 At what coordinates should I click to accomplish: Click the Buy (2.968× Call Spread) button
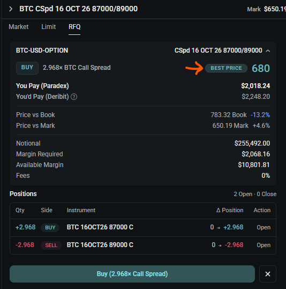click(132, 274)
